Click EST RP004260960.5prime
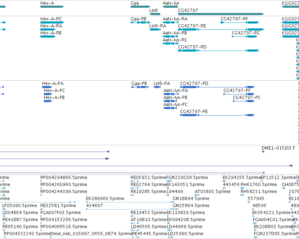 pos(41,188)
